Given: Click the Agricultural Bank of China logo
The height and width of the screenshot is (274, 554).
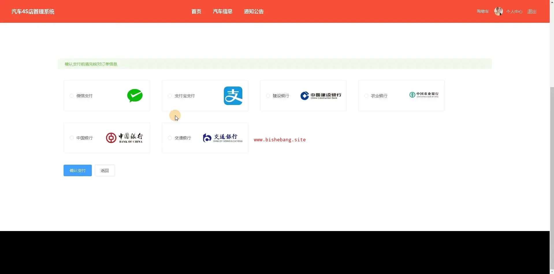Looking at the screenshot, I should tap(424, 95).
